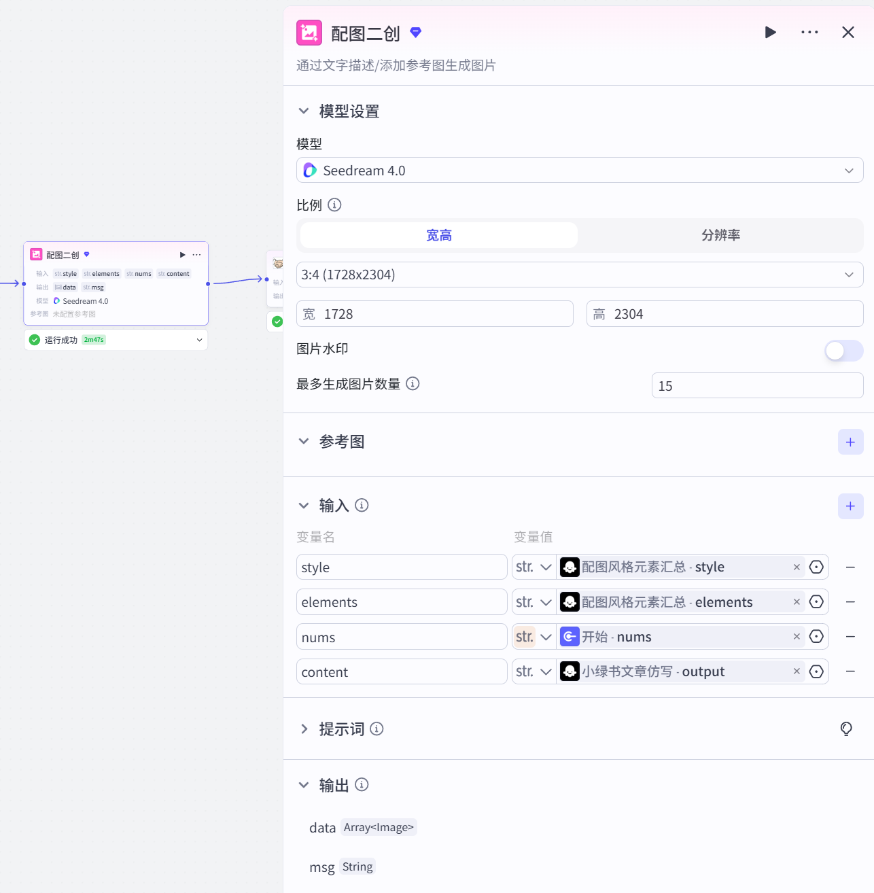Remove the elements input row
The image size is (874, 893).
click(850, 601)
